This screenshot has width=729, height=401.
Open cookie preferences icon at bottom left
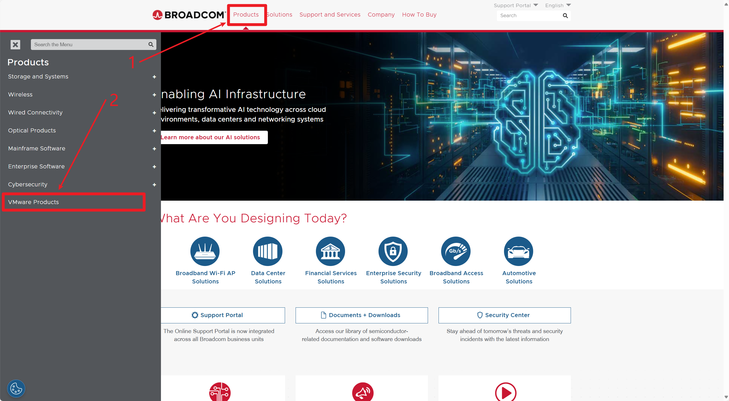[16, 388]
